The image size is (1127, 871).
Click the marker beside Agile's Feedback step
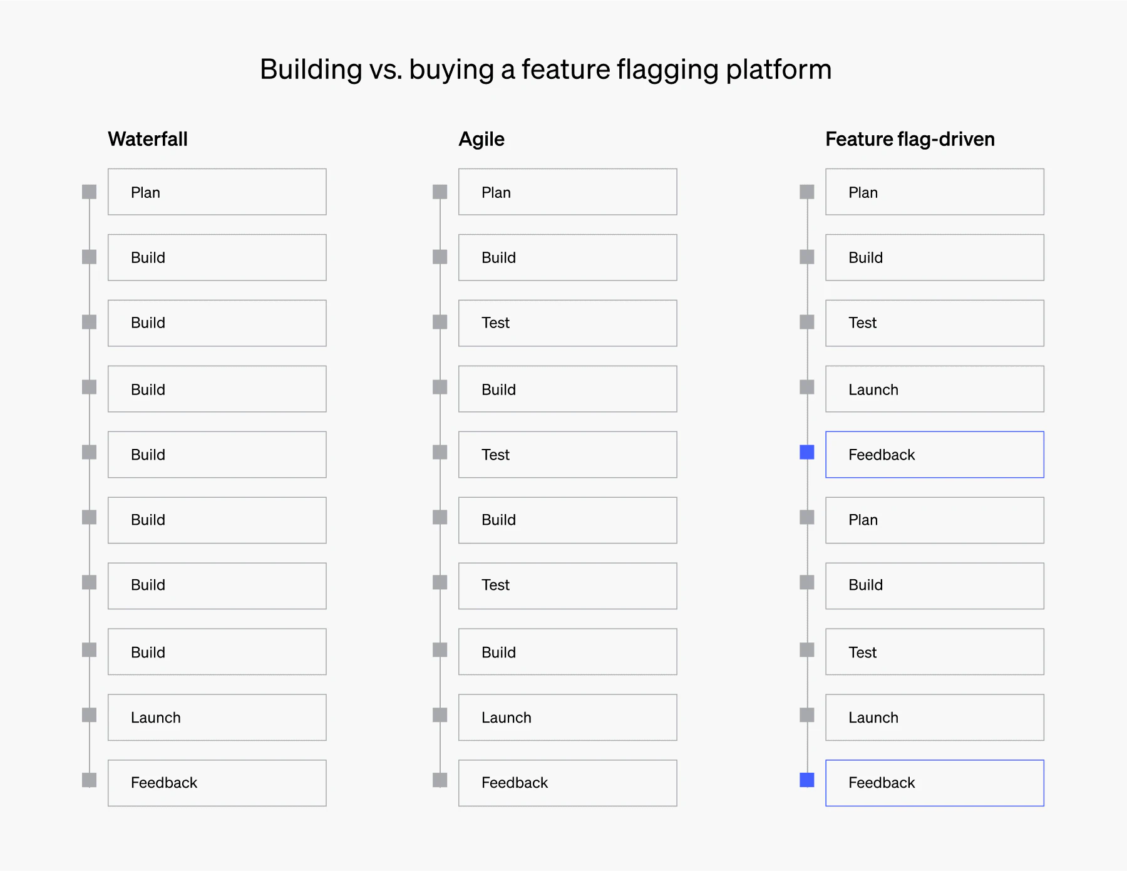(440, 780)
